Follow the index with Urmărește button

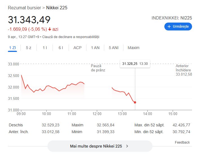[178, 27]
